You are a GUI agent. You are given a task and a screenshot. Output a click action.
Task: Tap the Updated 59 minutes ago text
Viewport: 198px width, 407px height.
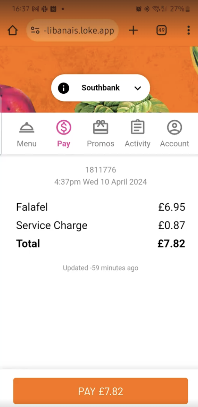100,268
